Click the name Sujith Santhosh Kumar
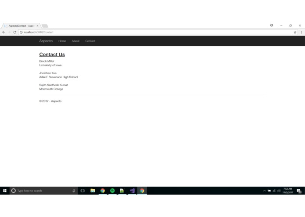 click(54, 85)
